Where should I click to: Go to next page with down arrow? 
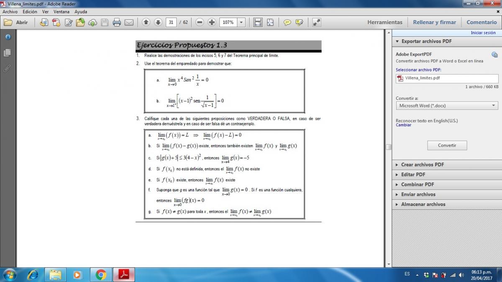pyautogui.click(x=158, y=23)
